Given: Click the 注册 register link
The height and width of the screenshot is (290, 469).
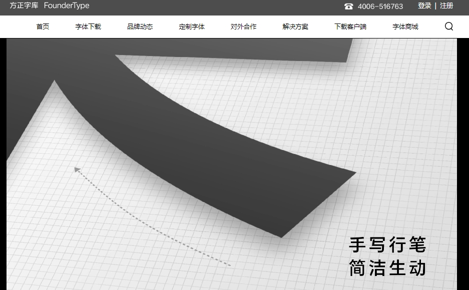Looking at the screenshot, I should pos(446,6).
